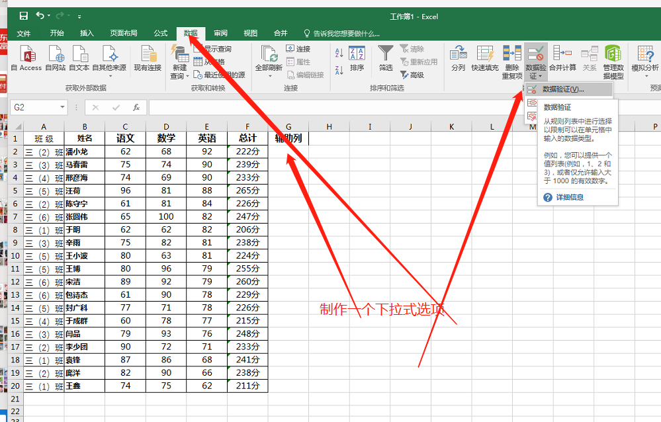Viewport: 661px width, 422px height.
Task: Click the 管理数据模型 icon
Action: 613,62
